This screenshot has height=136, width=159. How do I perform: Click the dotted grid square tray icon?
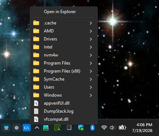pyautogui.click(x=69, y=128)
